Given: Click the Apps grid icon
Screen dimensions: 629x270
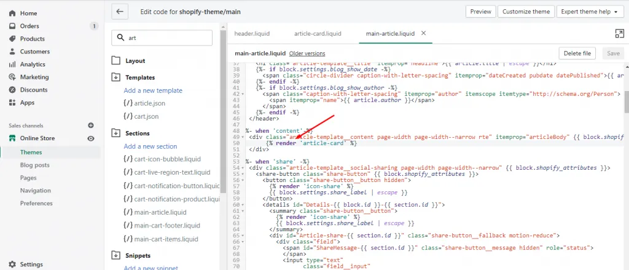Looking at the screenshot, I should click(12, 103).
